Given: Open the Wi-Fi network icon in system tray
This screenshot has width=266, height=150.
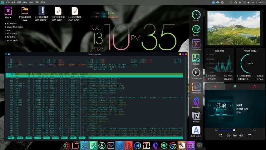Looking at the screenshot, I should 244,2.
